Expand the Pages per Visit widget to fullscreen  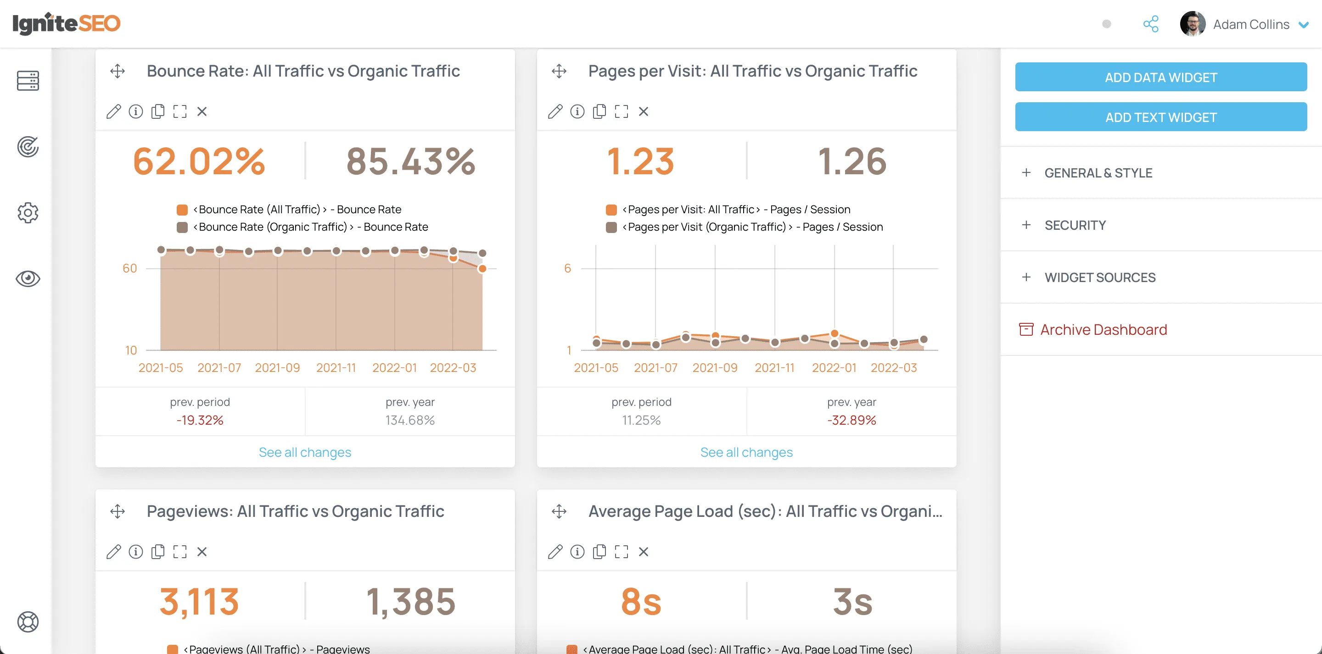[x=621, y=111]
